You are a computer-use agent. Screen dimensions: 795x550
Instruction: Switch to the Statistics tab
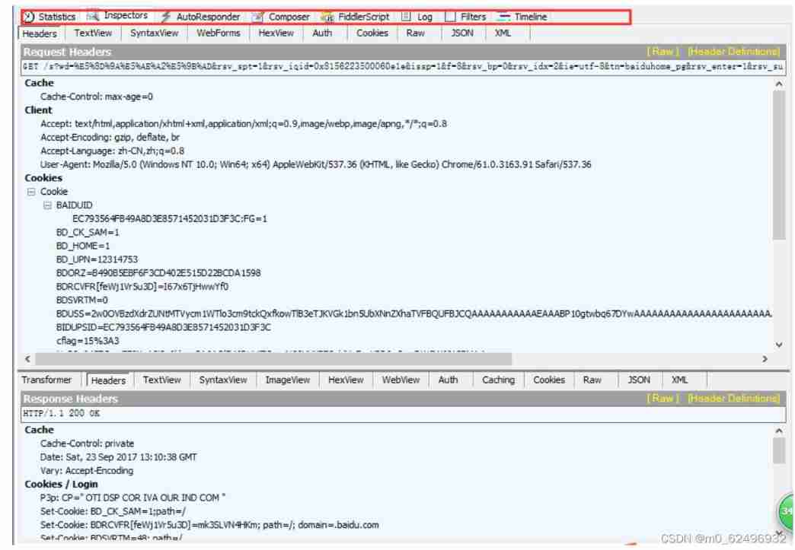coord(49,17)
